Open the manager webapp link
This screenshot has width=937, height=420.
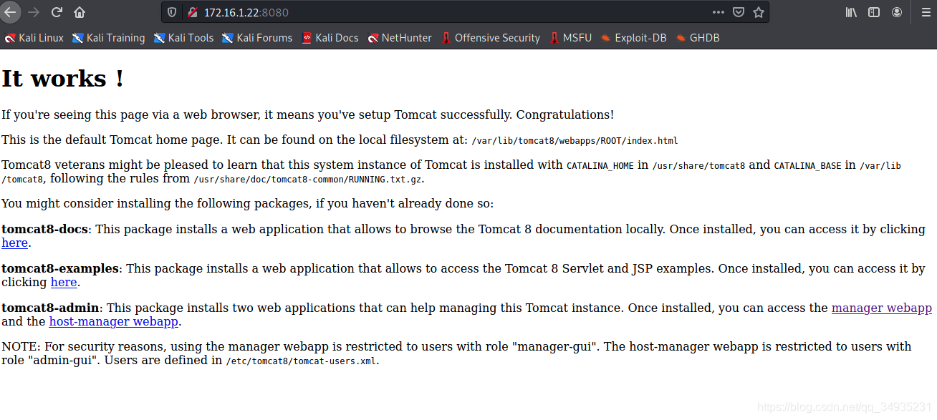882,308
